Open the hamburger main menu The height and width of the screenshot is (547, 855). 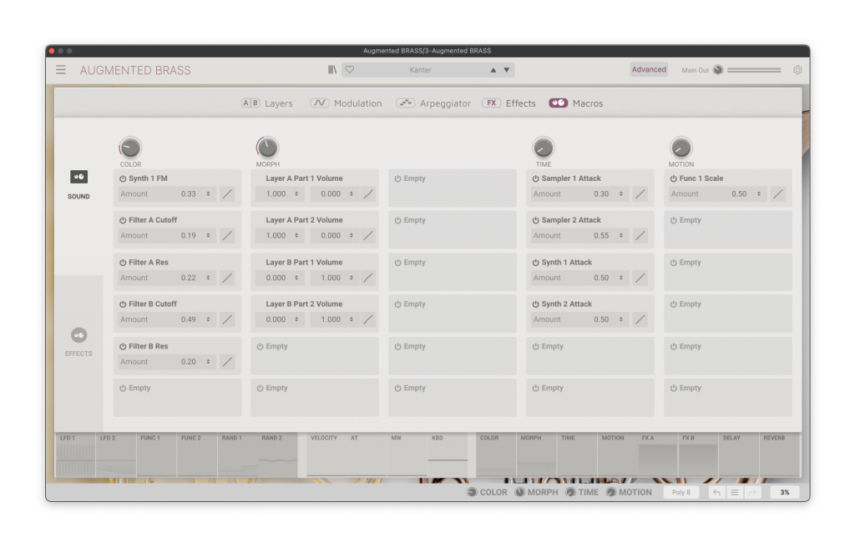pyautogui.click(x=61, y=70)
